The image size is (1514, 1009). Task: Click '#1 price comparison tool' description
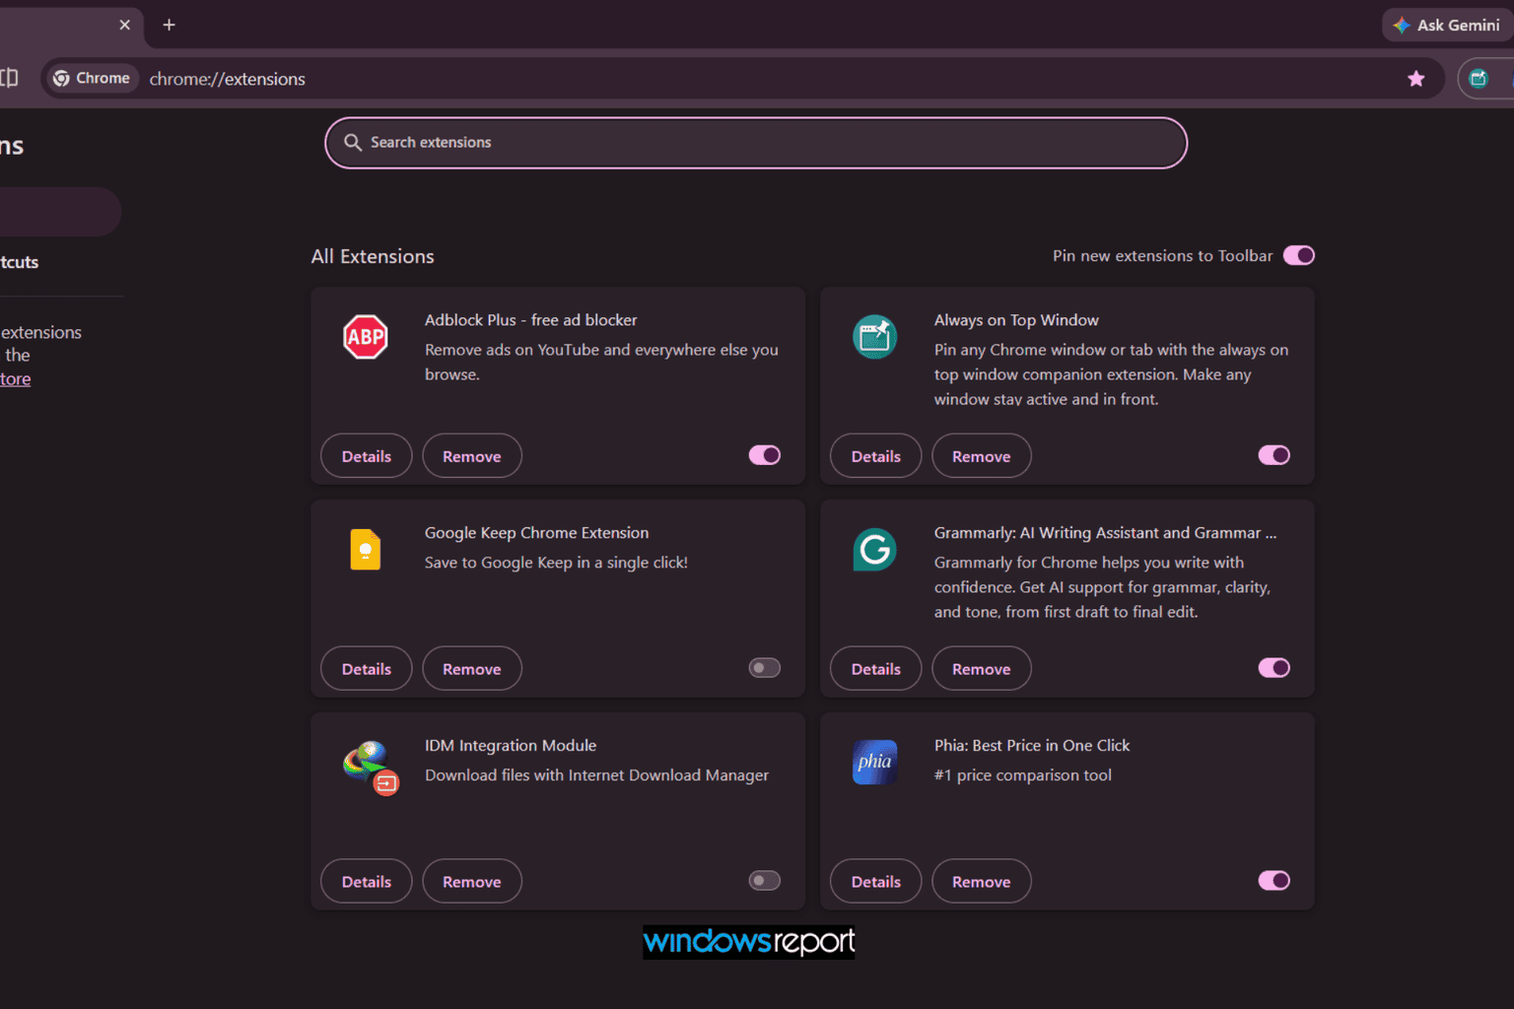coord(1023,775)
